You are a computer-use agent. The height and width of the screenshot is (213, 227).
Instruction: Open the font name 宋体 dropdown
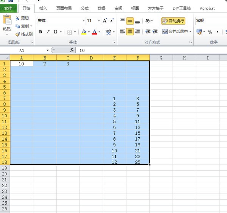point(83,21)
